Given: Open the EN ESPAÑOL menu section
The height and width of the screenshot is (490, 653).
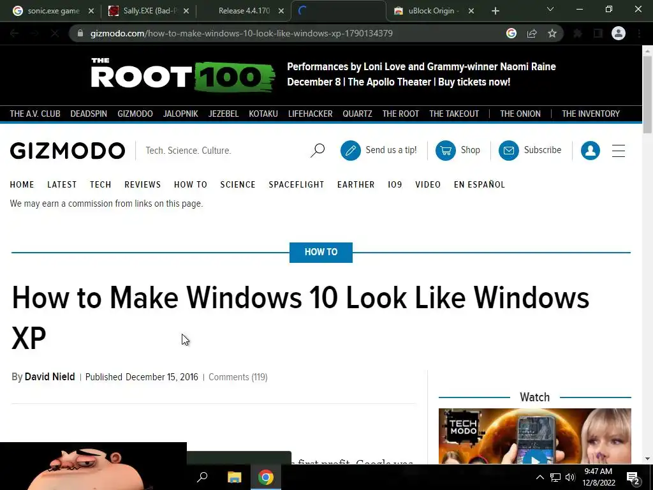Looking at the screenshot, I should point(480,184).
